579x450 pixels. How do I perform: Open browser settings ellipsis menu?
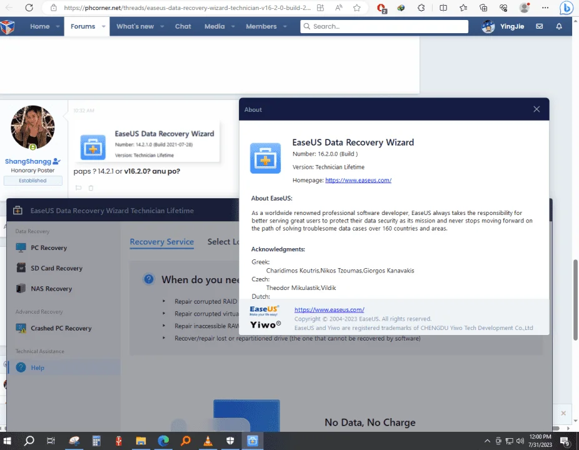point(545,7)
